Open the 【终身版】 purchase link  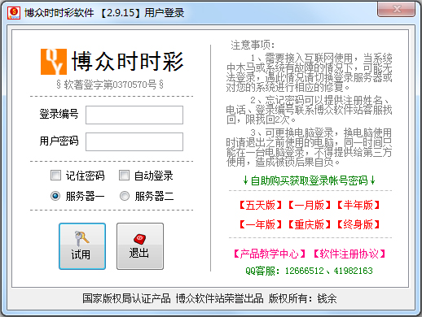click(358, 224)
